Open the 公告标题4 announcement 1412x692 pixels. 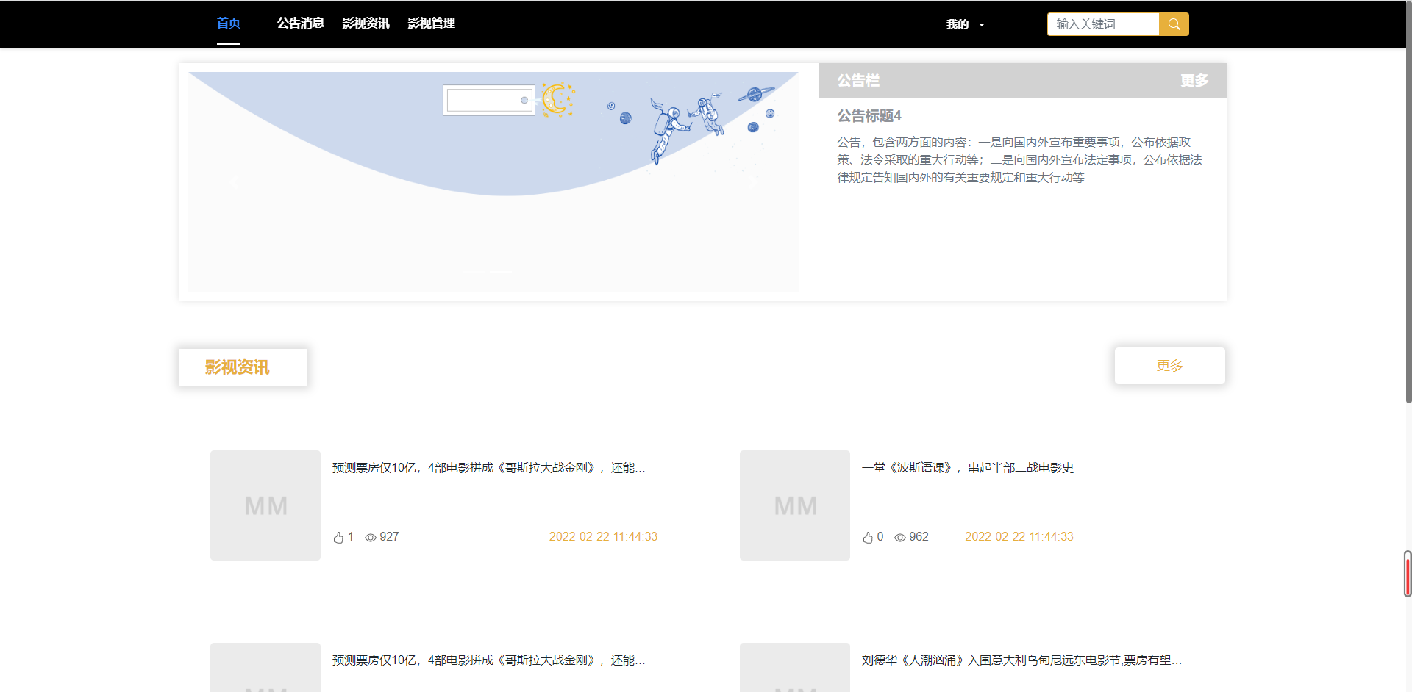click(869, 116)
